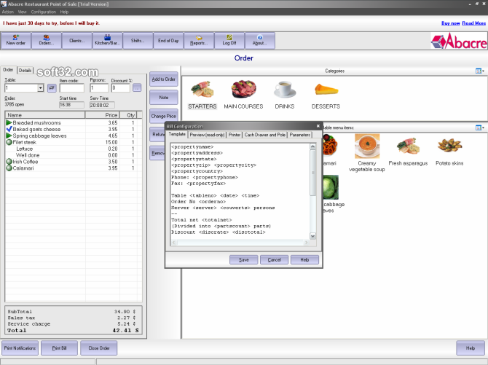
Task: Click the green circle on Irish Coffee
Action: pyautogui.click(x=9, y=162)
